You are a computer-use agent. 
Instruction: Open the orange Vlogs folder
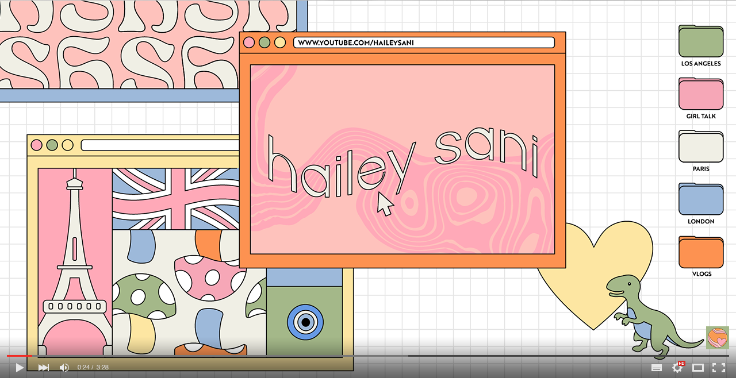click(x=701, y=252)
